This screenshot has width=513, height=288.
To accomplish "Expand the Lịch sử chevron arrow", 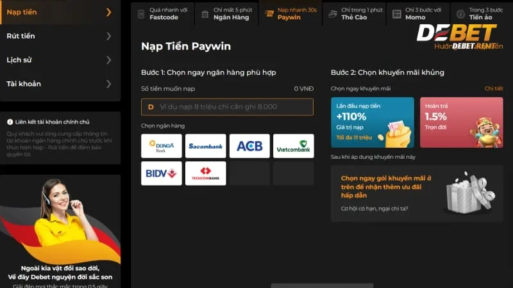I will pyautogui.click(x=108, y=60).
